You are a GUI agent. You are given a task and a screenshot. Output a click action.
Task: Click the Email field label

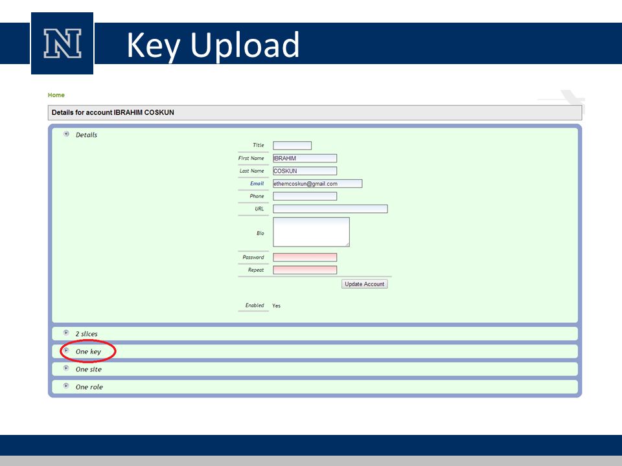(x=257, y=183)
